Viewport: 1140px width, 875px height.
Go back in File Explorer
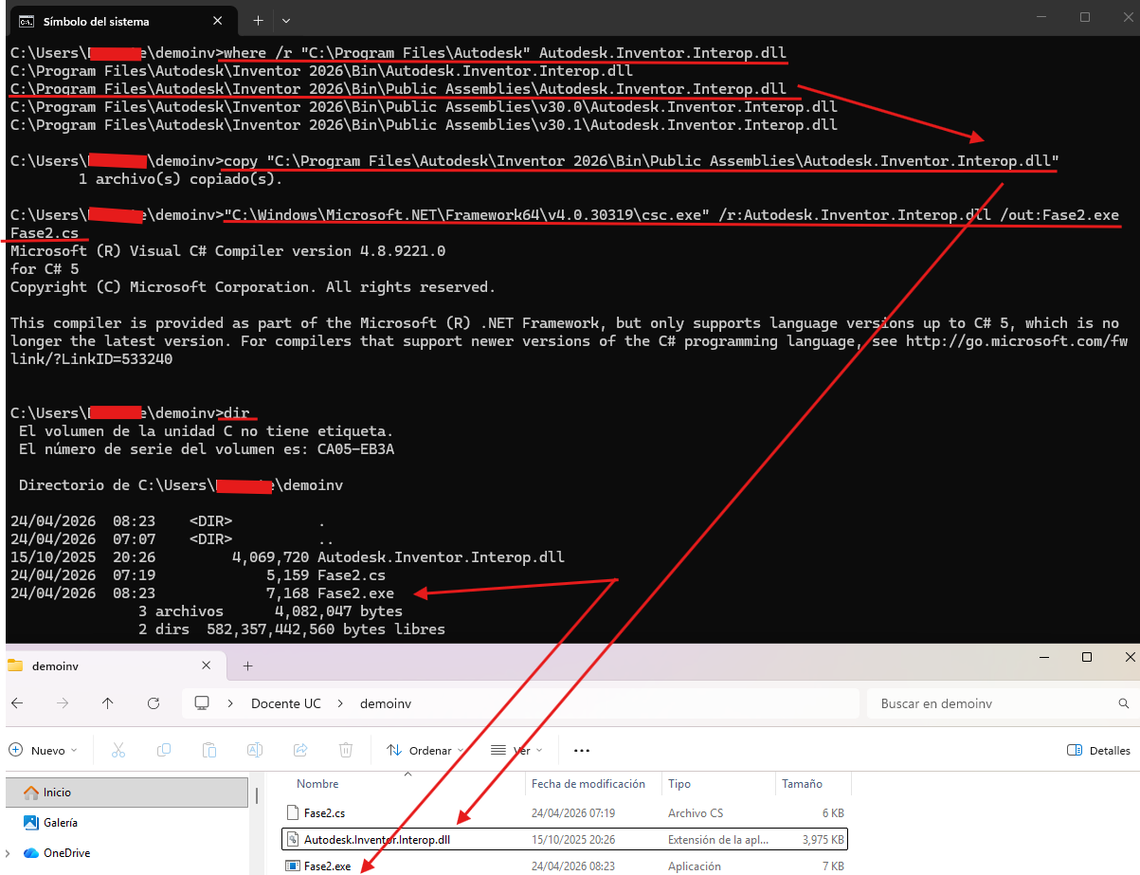(x=17, y=703)
